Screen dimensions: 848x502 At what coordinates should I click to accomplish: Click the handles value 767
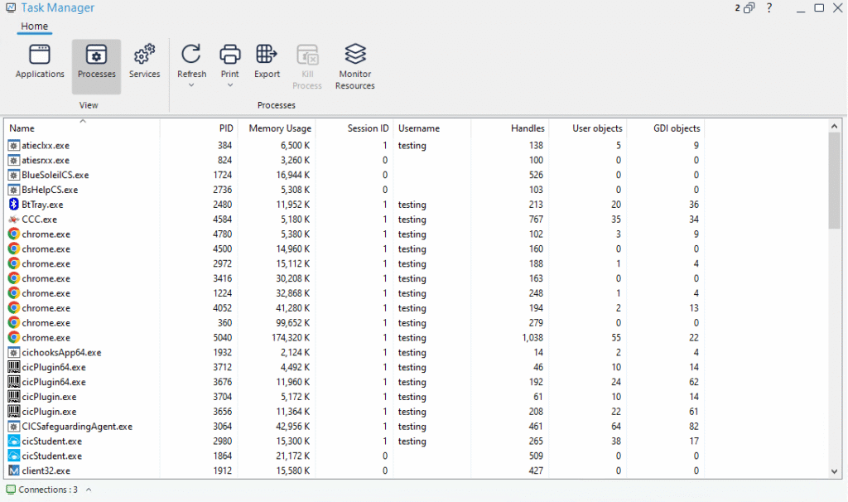tap(536, 219)
